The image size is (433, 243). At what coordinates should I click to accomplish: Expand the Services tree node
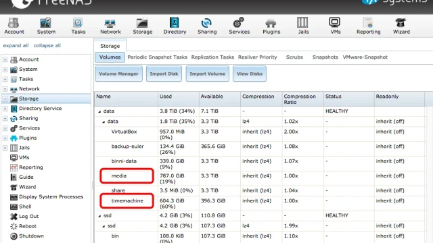pos(5,128)
